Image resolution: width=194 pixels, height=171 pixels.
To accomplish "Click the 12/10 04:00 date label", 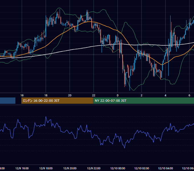I will (x=165, y=168).
